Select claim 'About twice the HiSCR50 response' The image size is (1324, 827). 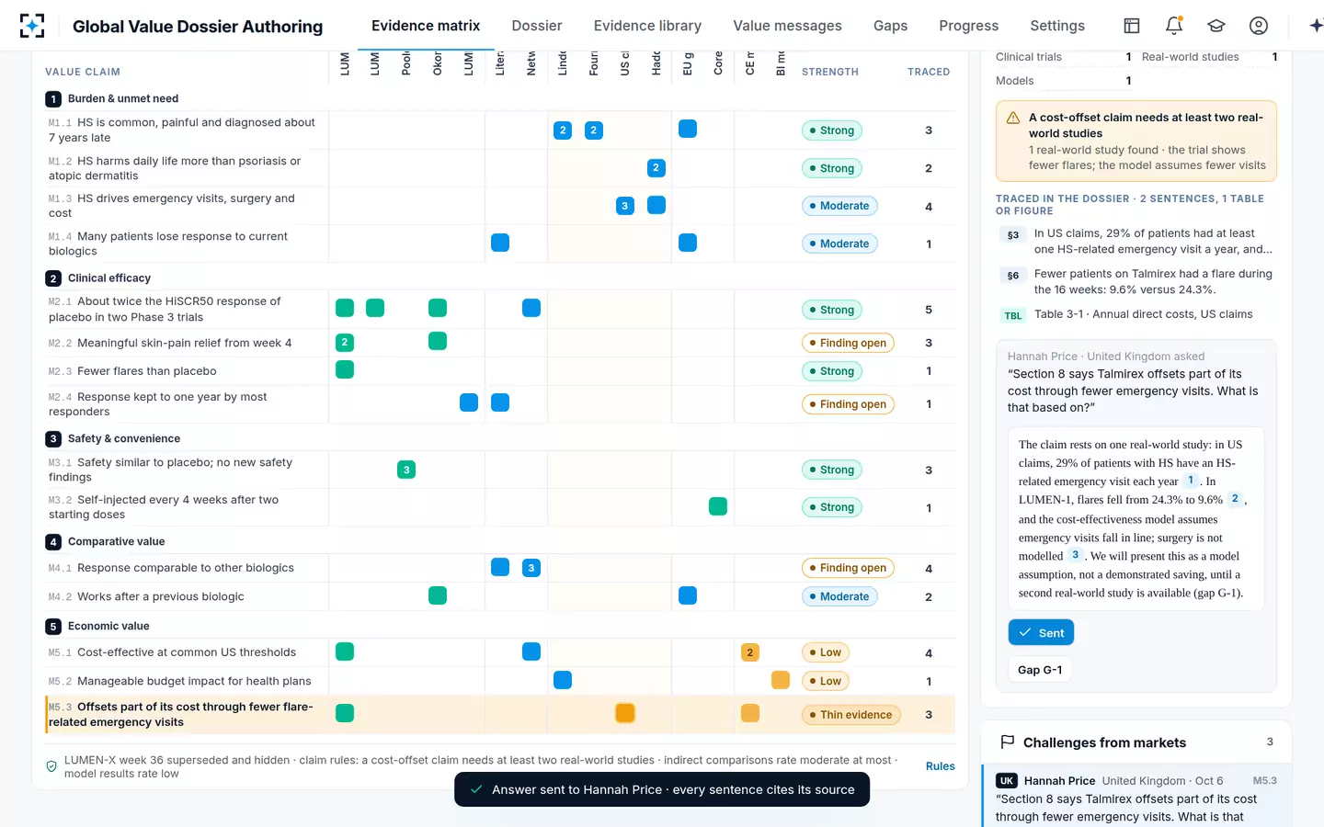(187, 309)
